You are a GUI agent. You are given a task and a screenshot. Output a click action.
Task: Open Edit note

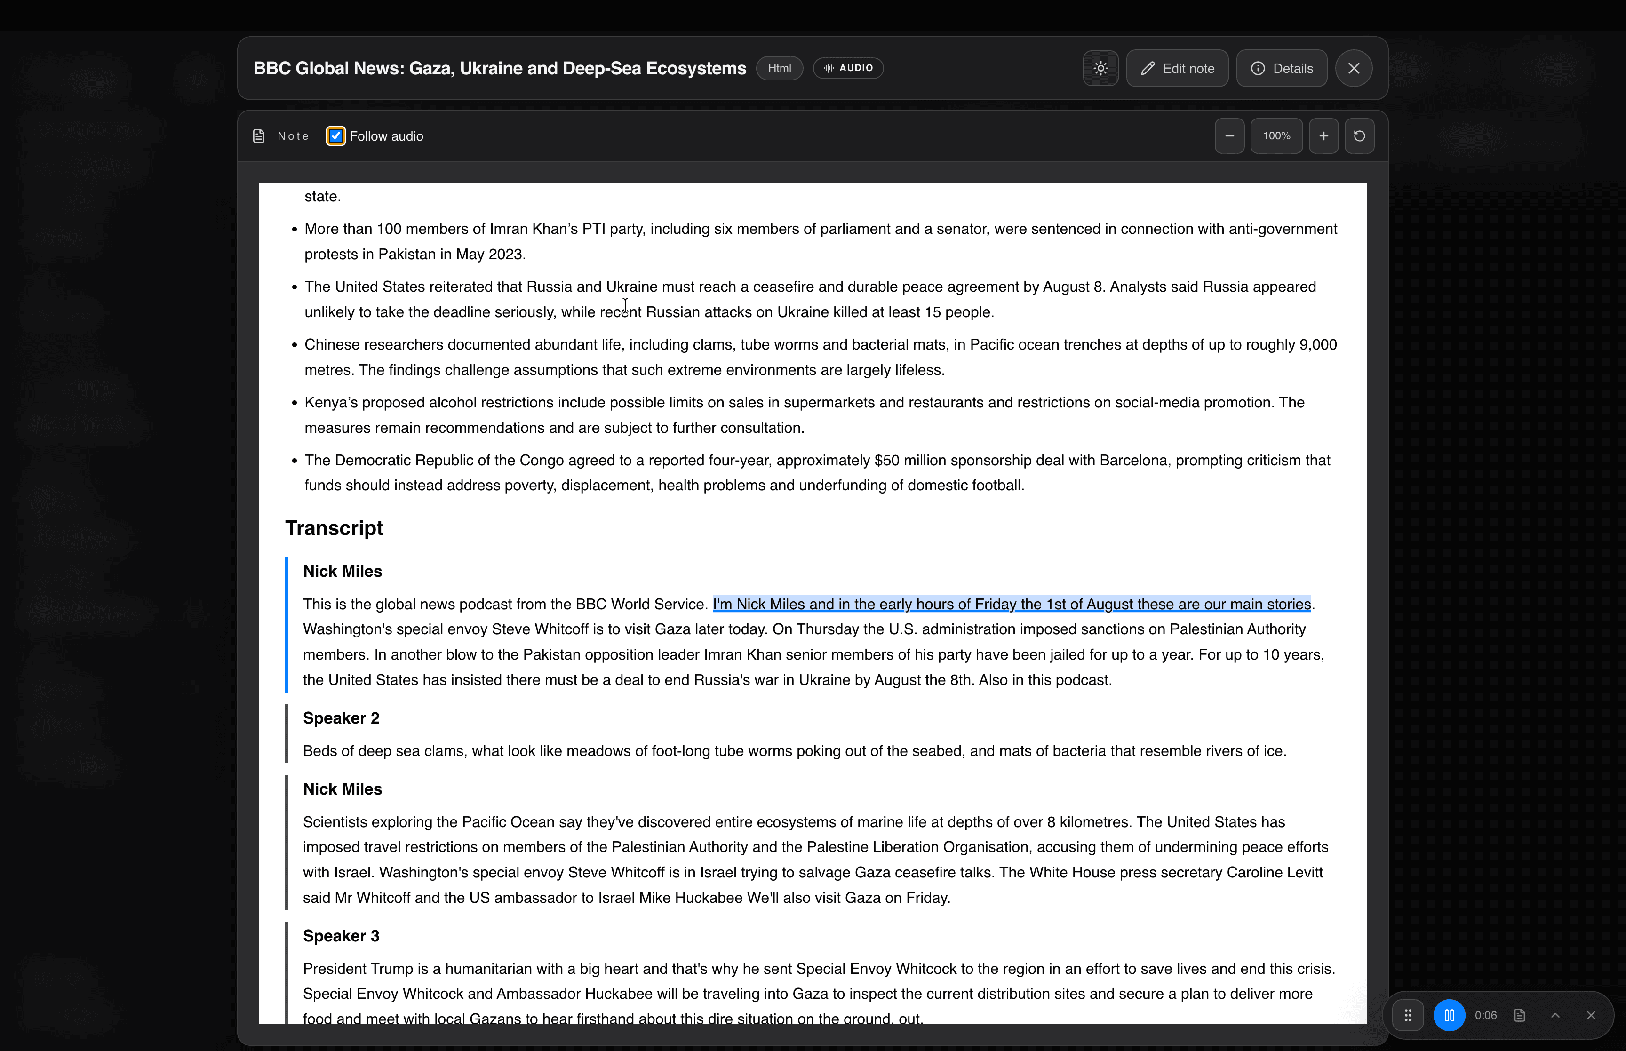(1177, 68)
